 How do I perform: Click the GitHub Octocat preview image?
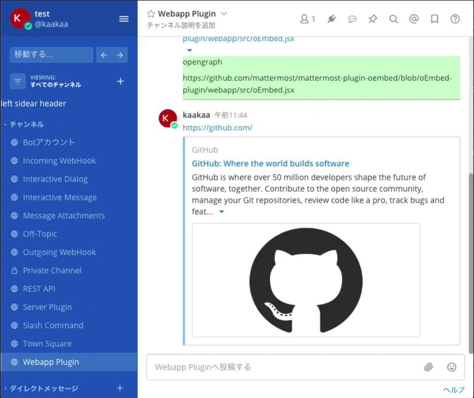tap(306, 280)
